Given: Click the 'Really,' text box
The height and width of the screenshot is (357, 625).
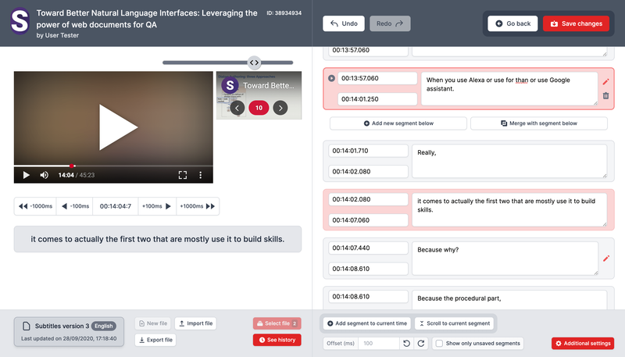Looking at the screenshot, I should 509,161.
